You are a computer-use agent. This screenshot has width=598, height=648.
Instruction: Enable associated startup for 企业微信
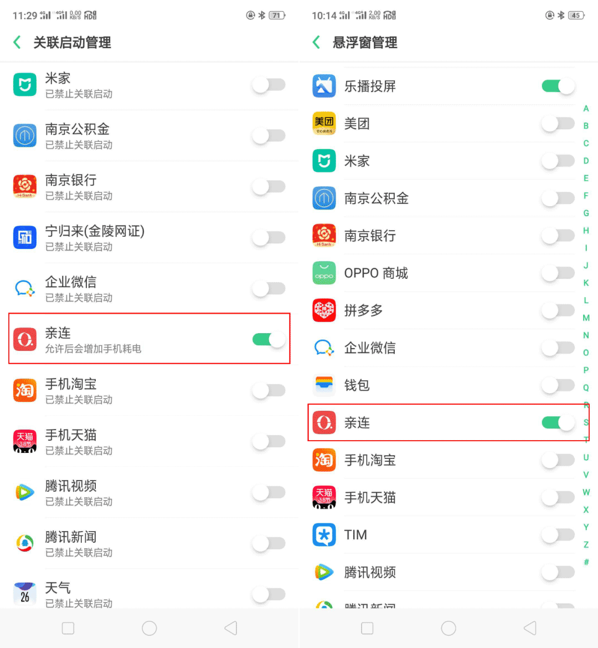pos(269,288)
